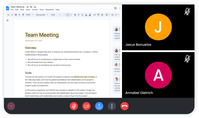
Task: Open the Format menu
Action: point(35,10)
